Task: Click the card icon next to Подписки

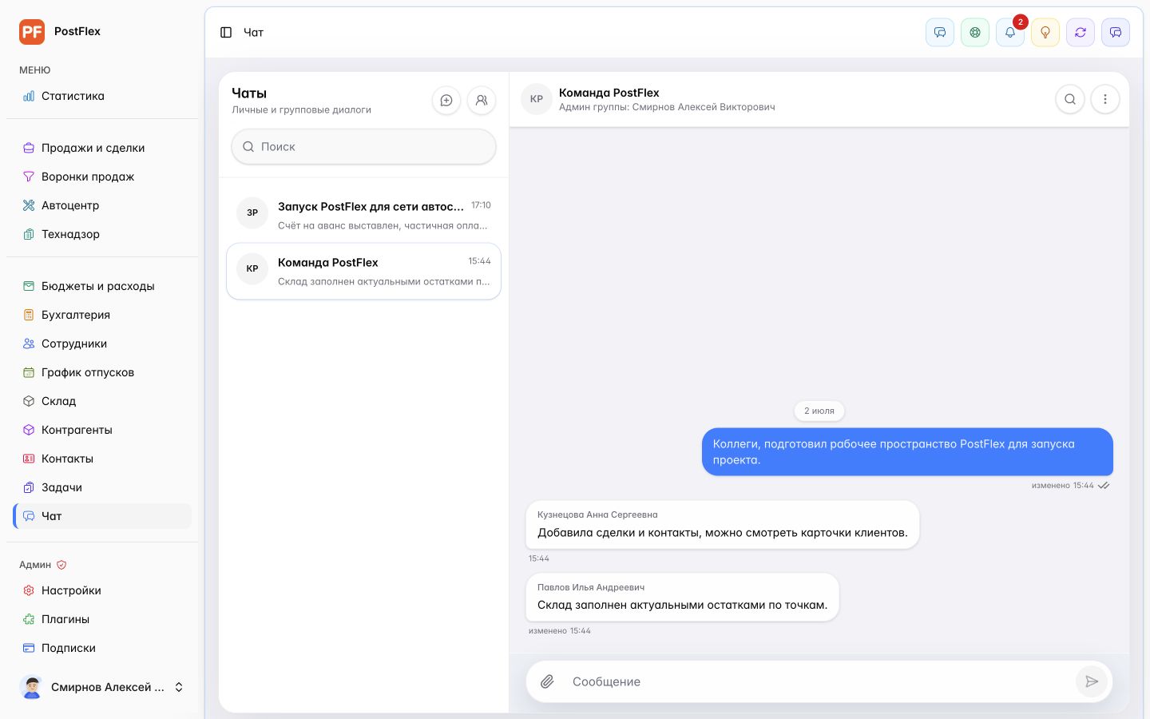Action: click(29, 648)
